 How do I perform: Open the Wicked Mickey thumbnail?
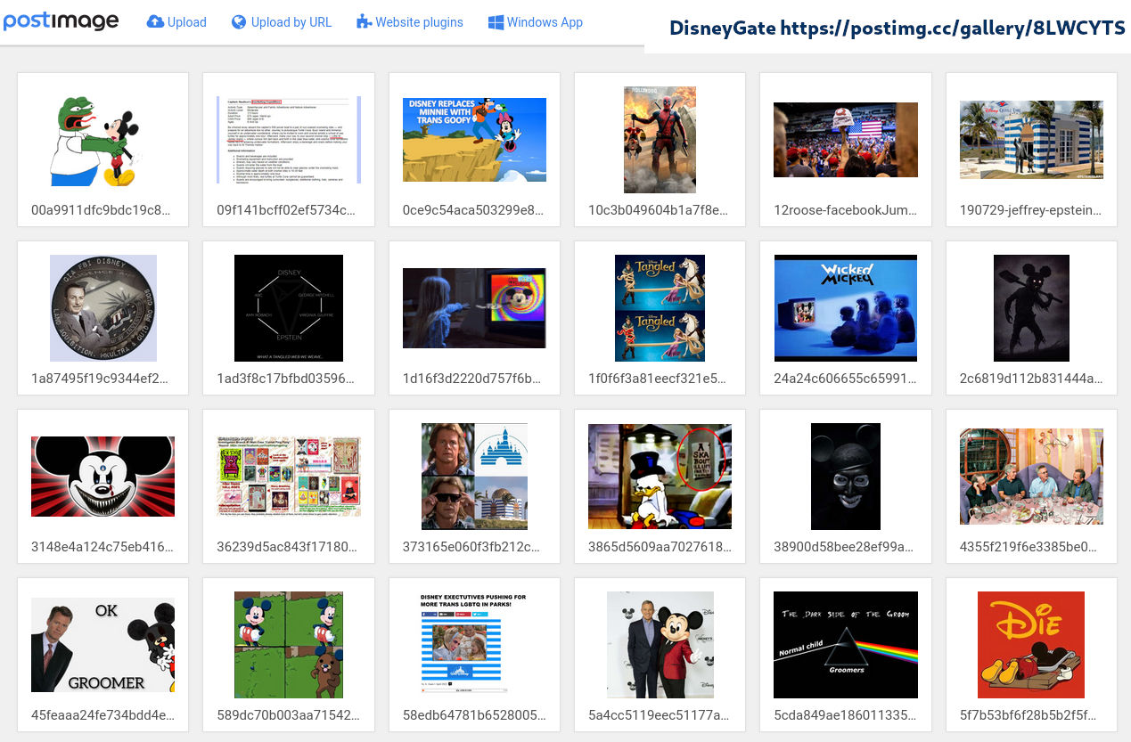(846, 308)
